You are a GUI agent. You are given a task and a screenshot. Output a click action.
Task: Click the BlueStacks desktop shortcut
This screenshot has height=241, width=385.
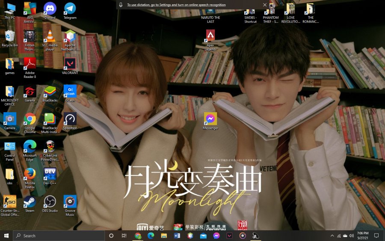[x=50, y=91]
